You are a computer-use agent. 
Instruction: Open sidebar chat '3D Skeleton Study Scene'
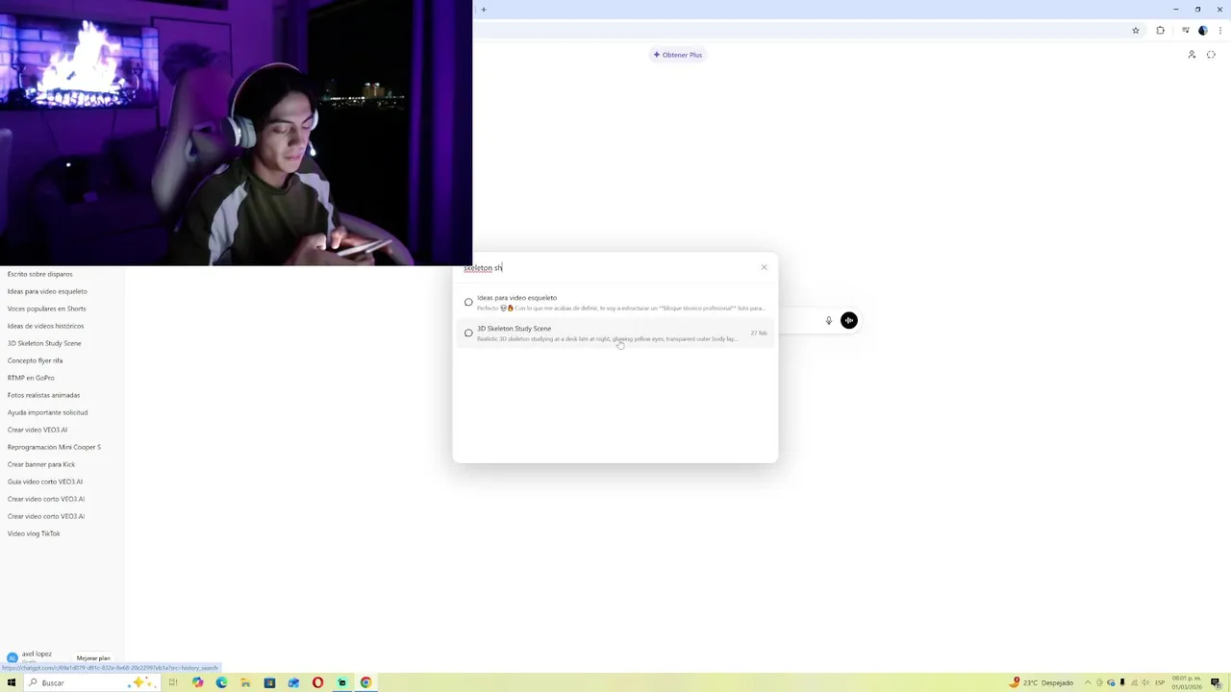(44, 343)
